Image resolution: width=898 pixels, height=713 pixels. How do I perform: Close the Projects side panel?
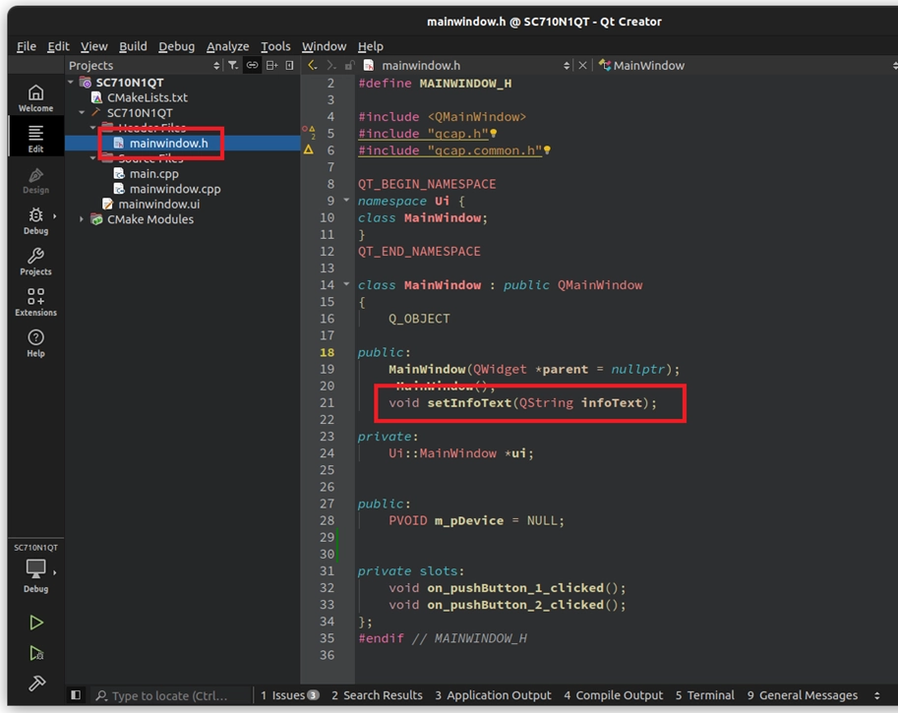pyautogui.click(x=289, y=65)
